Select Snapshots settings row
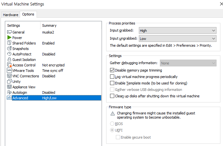 [x=54, y=49]
